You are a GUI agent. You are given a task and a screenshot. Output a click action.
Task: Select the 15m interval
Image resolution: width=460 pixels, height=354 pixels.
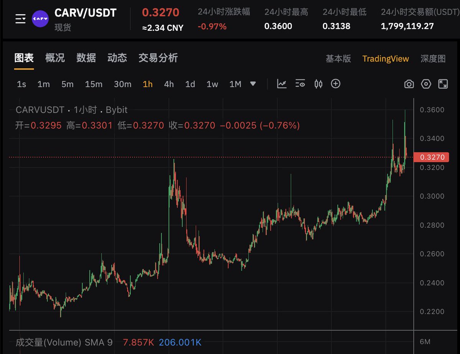pos(94,84)
